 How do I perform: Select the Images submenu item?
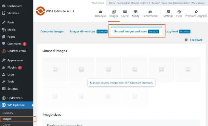pyautogui.click(x=7, y=119)
